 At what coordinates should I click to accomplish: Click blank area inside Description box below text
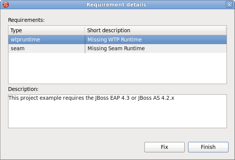coord(115,115)
